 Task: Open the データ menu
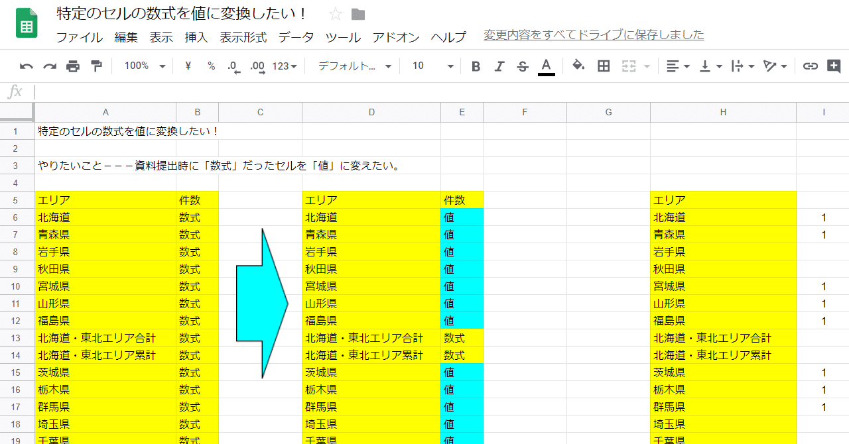click(296, 37)
